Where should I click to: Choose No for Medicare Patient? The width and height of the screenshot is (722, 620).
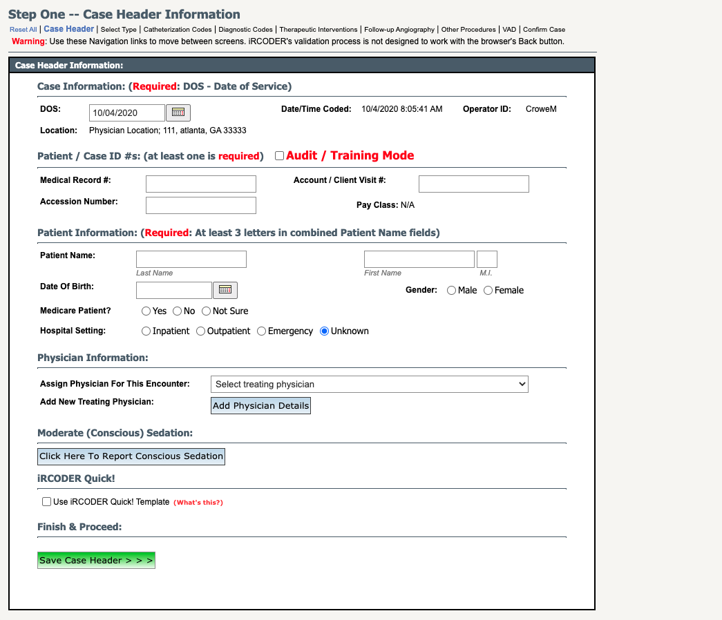coord(178,311)
